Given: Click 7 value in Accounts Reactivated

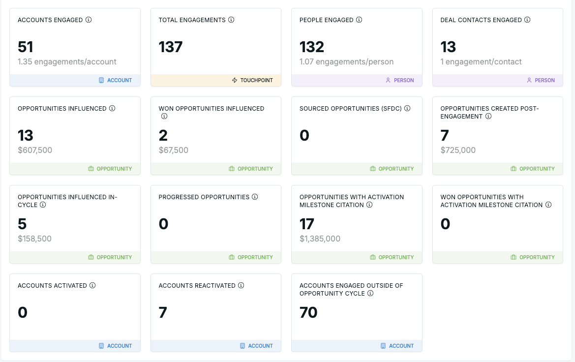Looking at the screenshot, I should pos(163,312).
